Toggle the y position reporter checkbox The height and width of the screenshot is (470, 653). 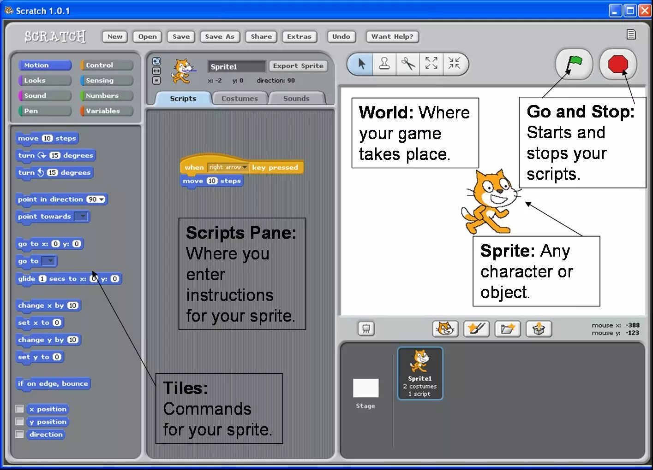point(19,422)
